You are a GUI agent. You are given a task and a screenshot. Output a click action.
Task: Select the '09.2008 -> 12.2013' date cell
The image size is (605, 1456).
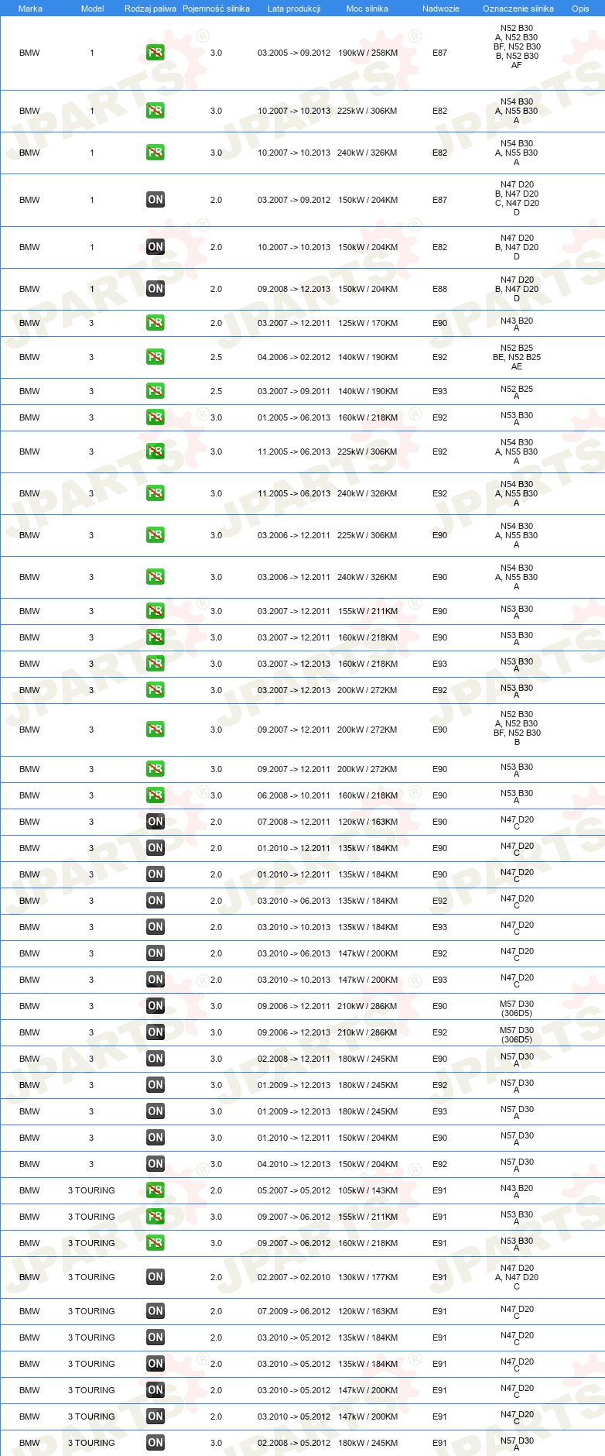tap(294, 289)
